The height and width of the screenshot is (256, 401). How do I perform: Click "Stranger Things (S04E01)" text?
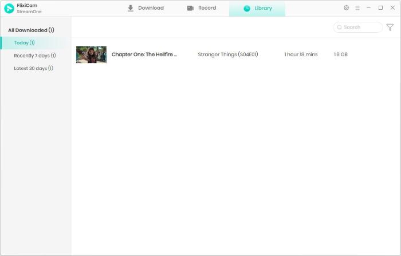(x=228, y=55)
